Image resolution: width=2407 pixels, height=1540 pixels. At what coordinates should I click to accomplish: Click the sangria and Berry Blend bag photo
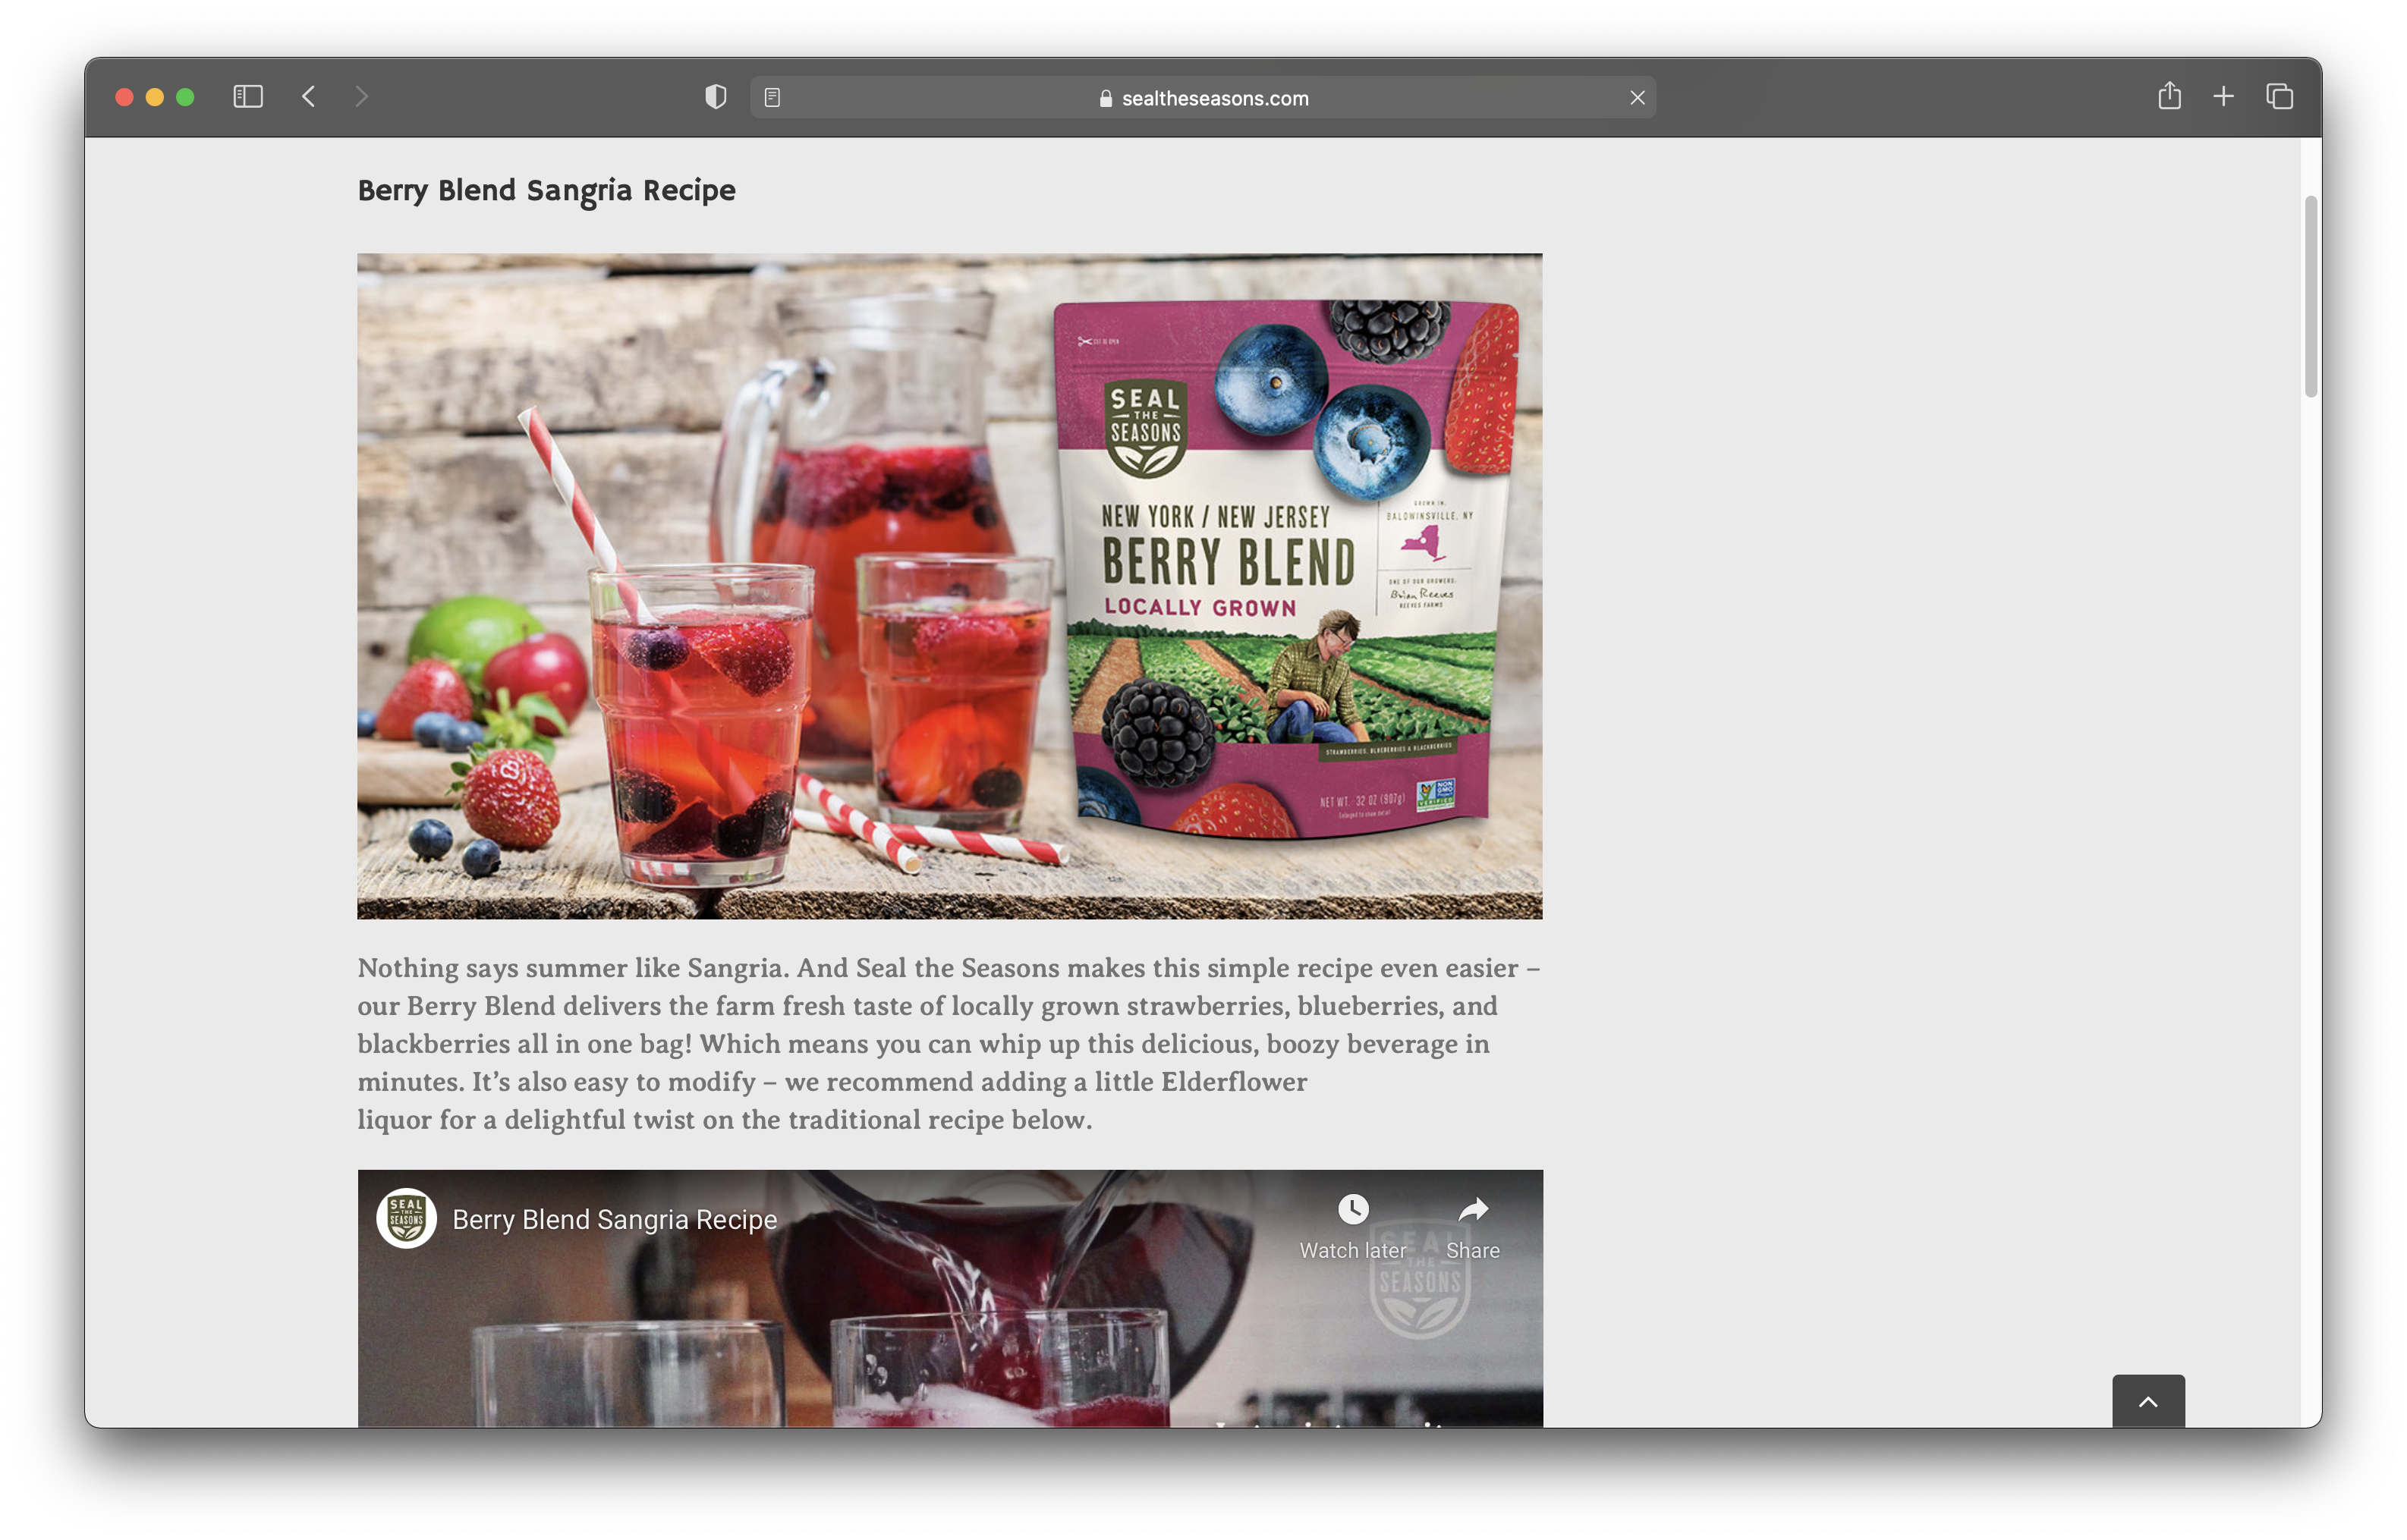(949, 586)
